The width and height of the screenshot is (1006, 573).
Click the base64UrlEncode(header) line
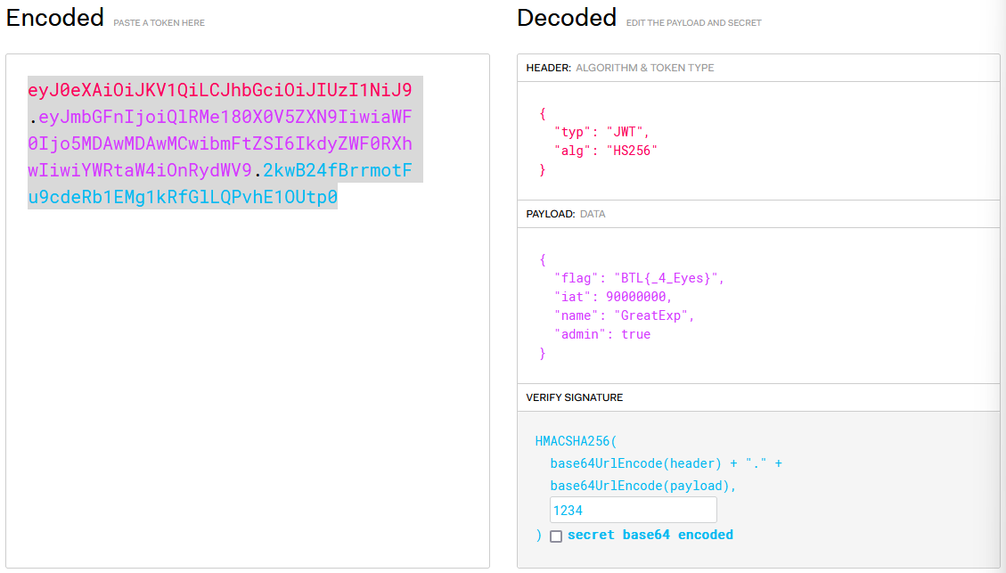click(666, 463)
